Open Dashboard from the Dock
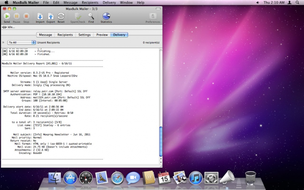304x190 pixels. coord(86,178)
